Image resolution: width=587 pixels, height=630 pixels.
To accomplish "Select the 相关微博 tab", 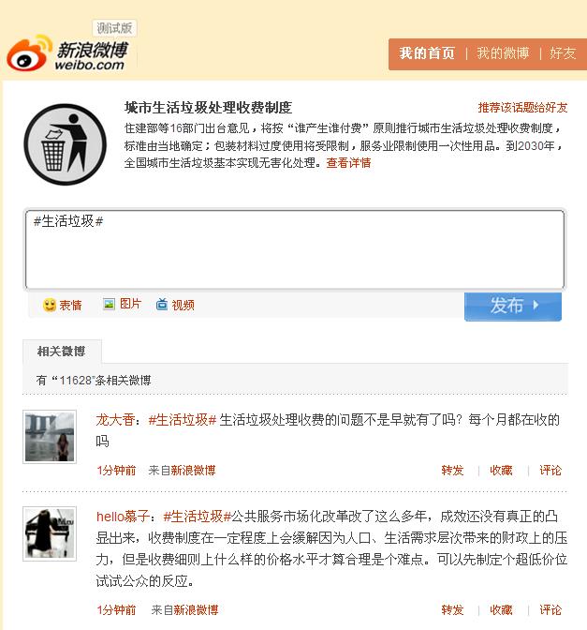I will tap(62, 352).
